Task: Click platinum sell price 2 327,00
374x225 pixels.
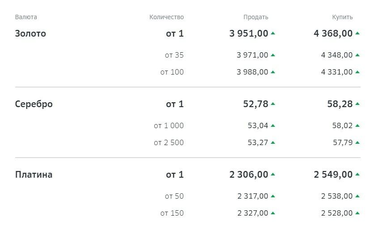Action: point(252,213)
